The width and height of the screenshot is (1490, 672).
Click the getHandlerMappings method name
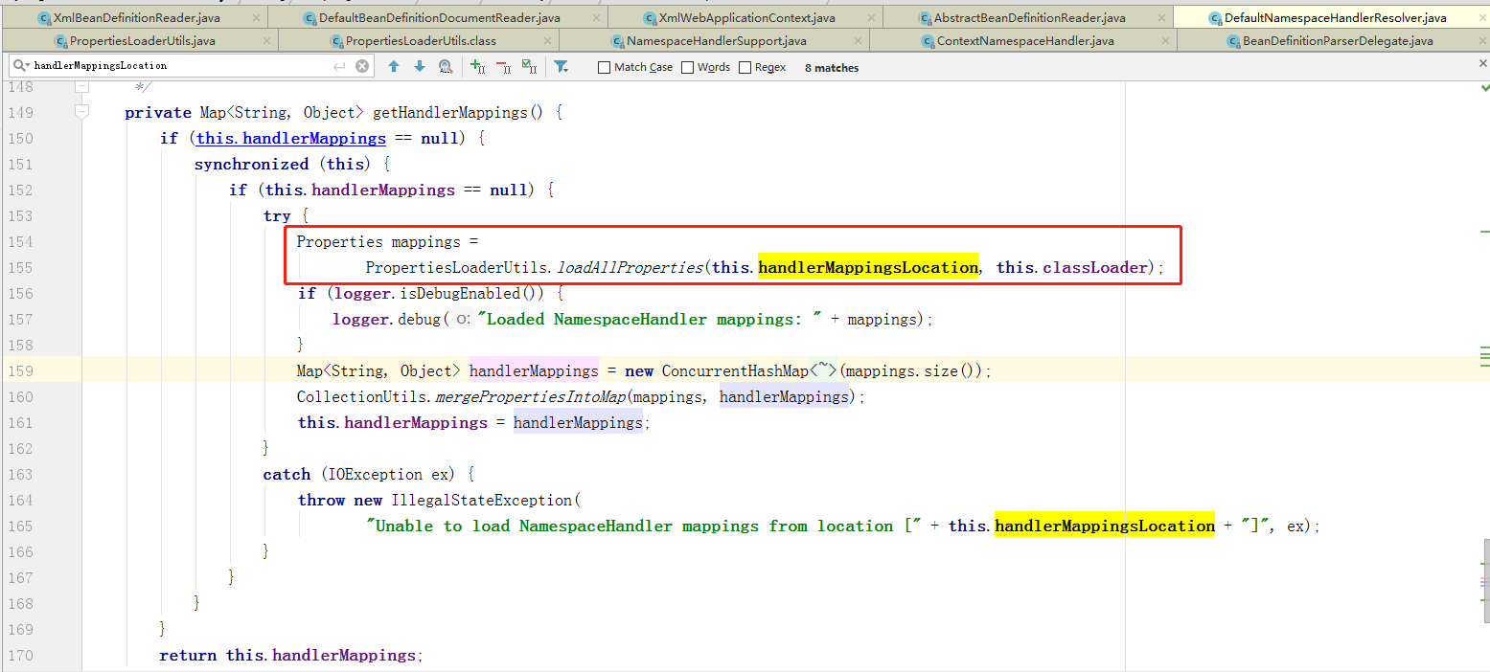[450, 112]
